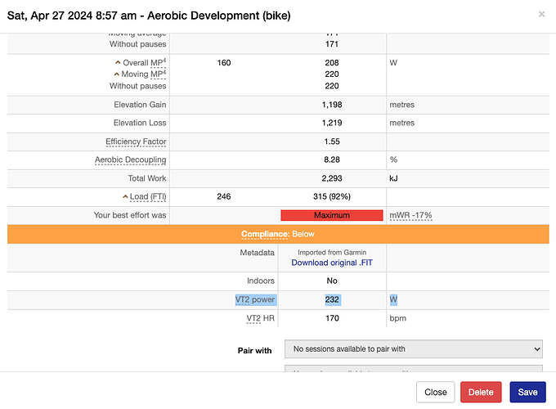This screenshot has width=556, height=409.
Task: Collapse the Moving MP chevron
Action: tap(116, 74)
